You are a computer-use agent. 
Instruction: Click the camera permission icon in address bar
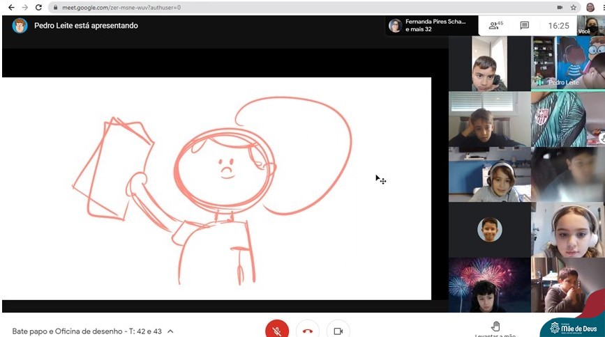pos(559,7)
